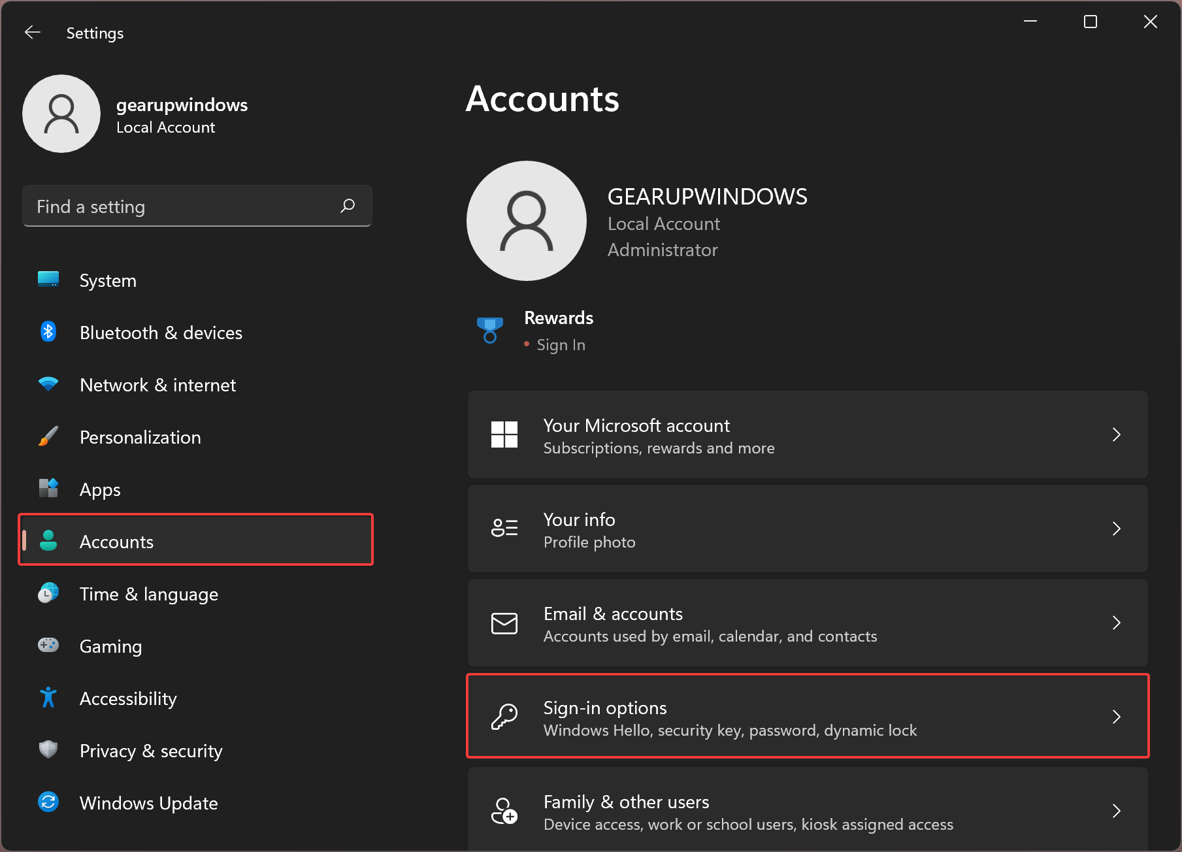The width and height of the screenshot is (1182, 852).
Task: Open Privacy & security settings
Action: (x=48, y=750)
